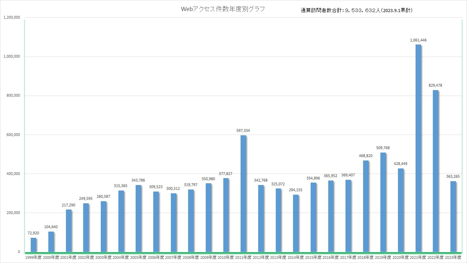Click the 2023年度 axis label
The width and height of the screenshot is (467, 263).
click(453, 257)
